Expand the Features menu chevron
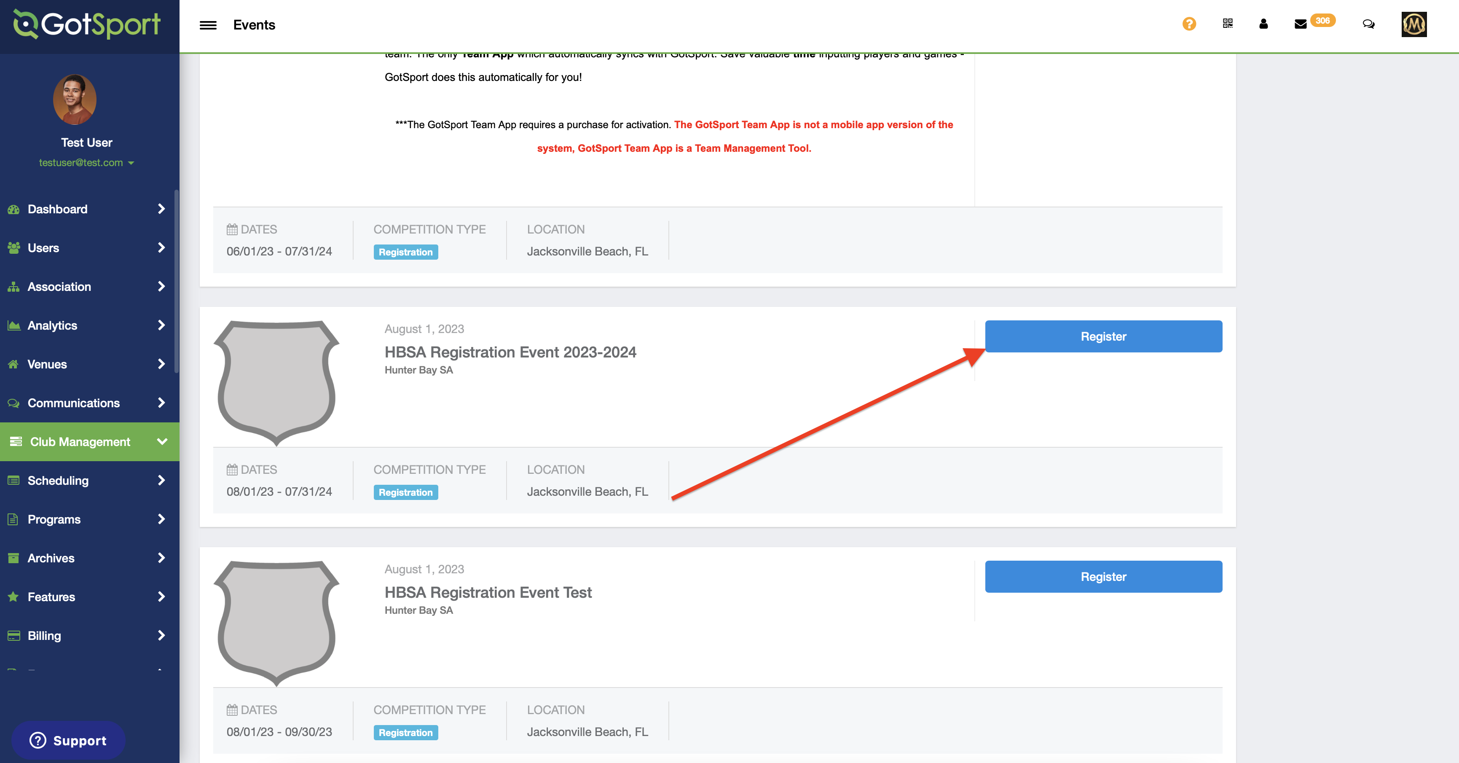Viewport: 1459px width, 763px height. (x=161, y=596)
